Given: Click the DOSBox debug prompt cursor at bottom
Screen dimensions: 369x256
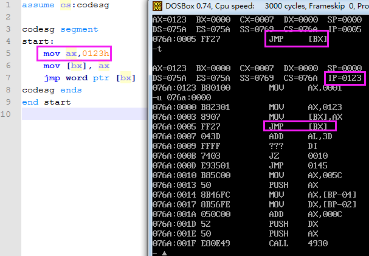Looking at the screenshot, I should [164, 254].
